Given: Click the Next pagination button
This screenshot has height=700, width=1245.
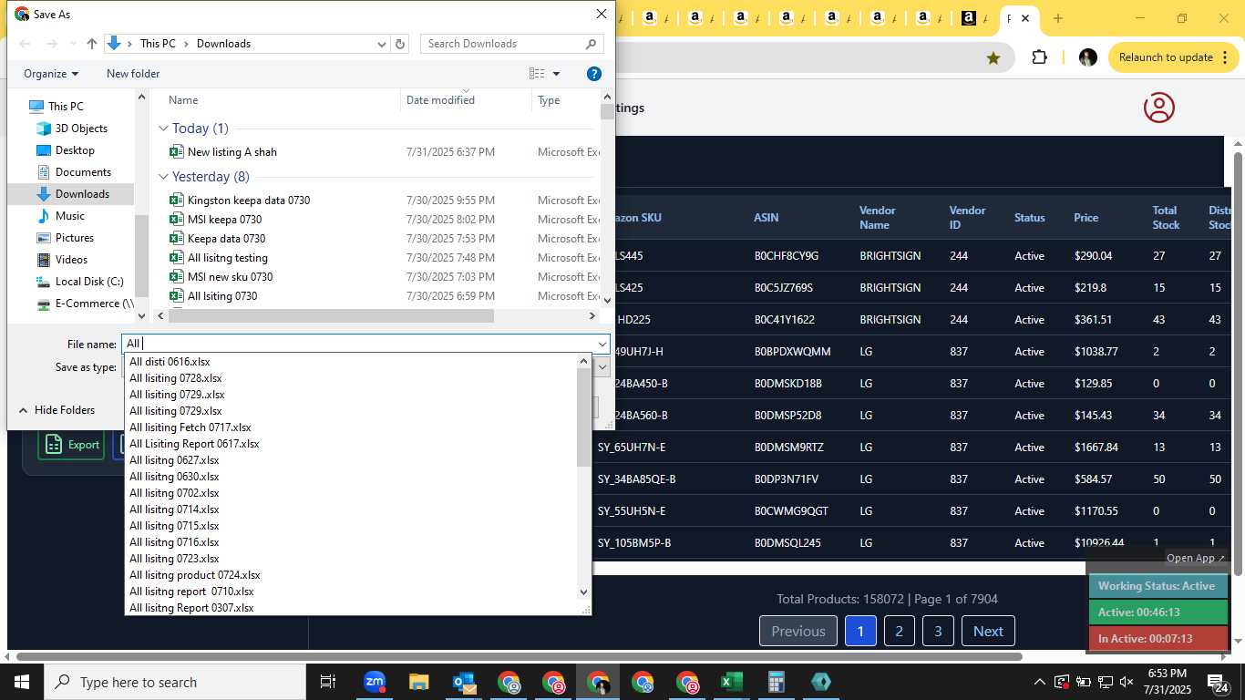Looking at the screenshot, I should (988, 631).
